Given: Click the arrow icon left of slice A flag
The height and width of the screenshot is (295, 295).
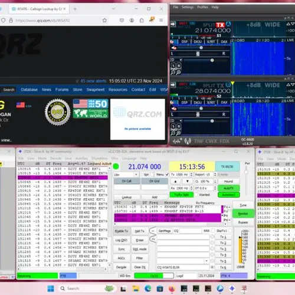Looking at the screenshot, I should point(173,24).
